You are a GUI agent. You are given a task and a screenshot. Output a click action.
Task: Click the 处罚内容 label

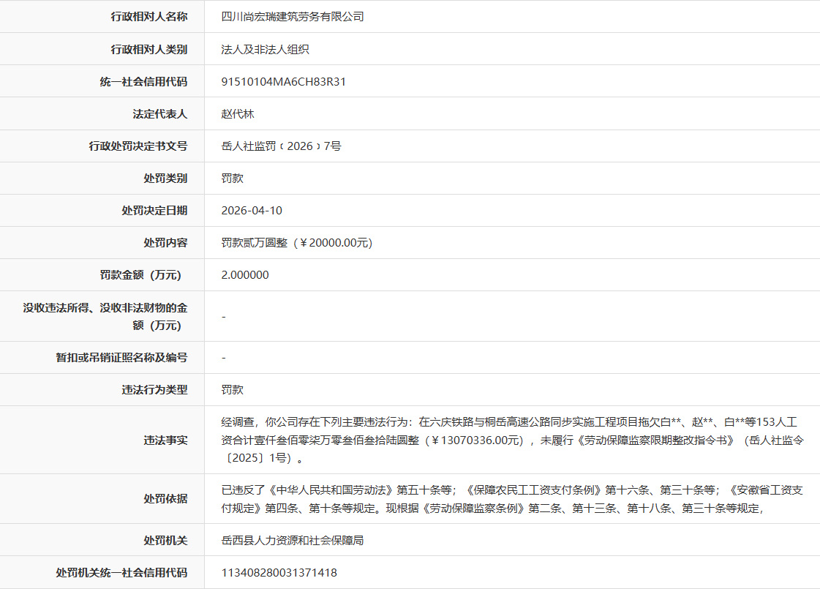click(x=166, y=243)
